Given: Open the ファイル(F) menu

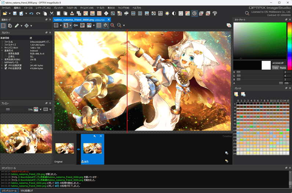Looking at the screenshot, I should coord(6,8).
